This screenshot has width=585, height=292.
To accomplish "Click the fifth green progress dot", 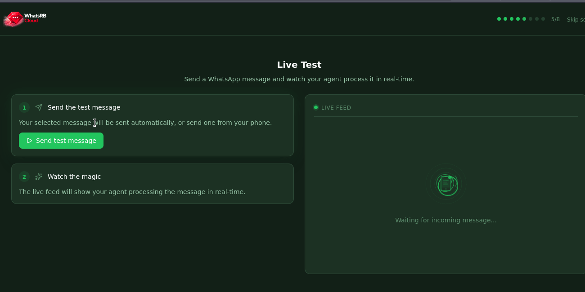I will (x=524, y=19).
